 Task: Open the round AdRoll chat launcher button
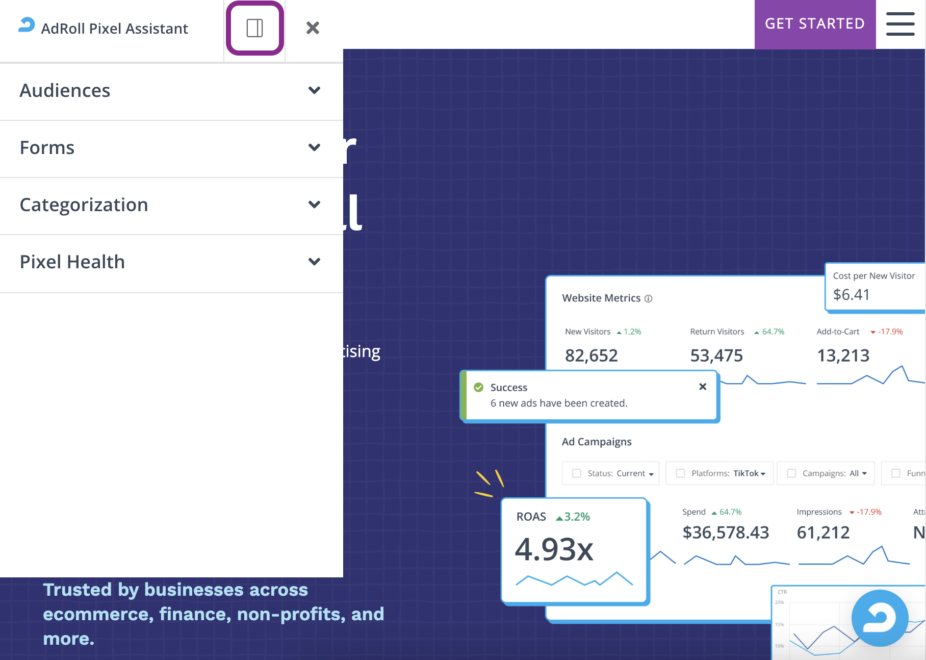[x=880, y=618]
